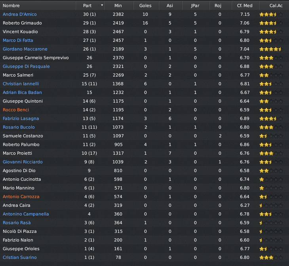Open Giordano Maccarone player link
289x266 pixels.
point(25,49)
